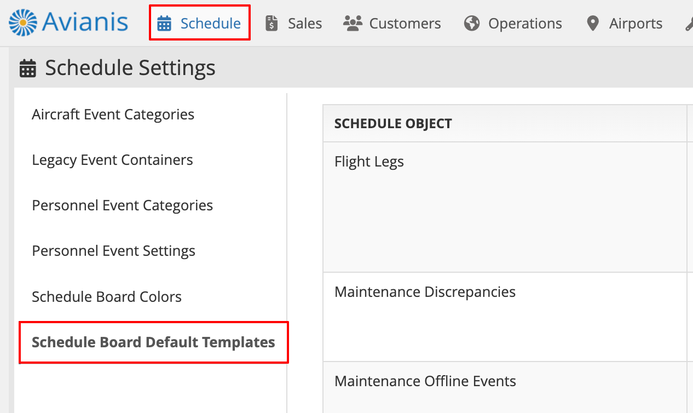Image resolution: width=693 pixels, height=413 pixels.
Task: Open the Customers menu
Action: 392,24
